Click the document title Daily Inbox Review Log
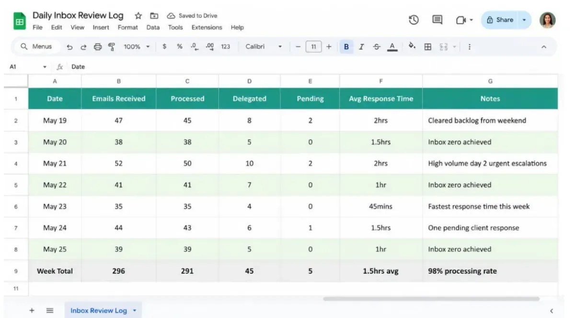The image size is (575, 318). (x=78, y=15)
